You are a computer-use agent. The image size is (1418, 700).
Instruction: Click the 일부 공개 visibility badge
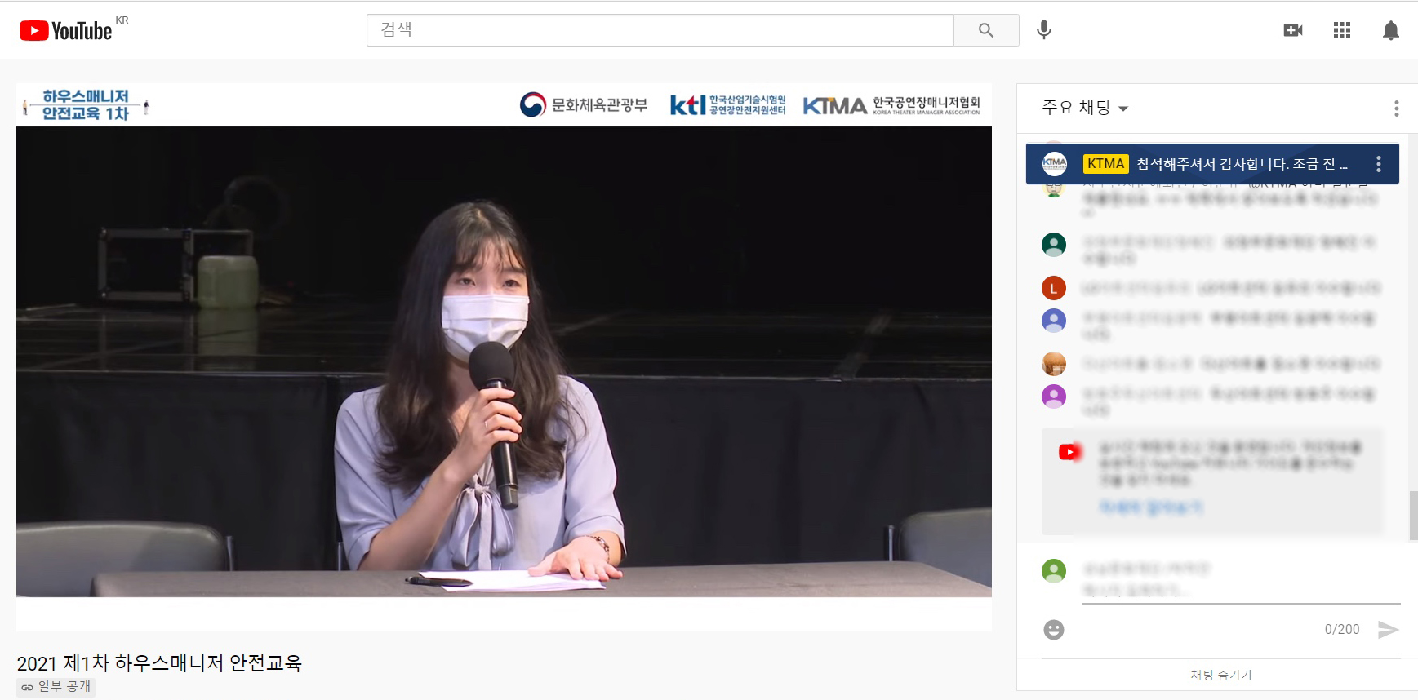pos(56,687)
